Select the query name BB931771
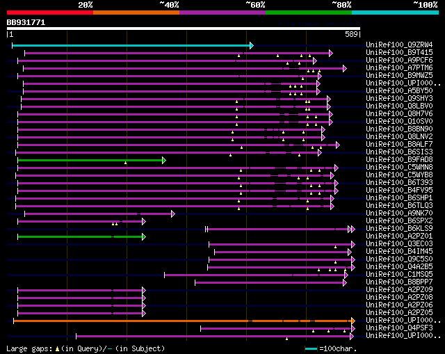The height and width of the screenshot is (354, 445). [26, 22]
